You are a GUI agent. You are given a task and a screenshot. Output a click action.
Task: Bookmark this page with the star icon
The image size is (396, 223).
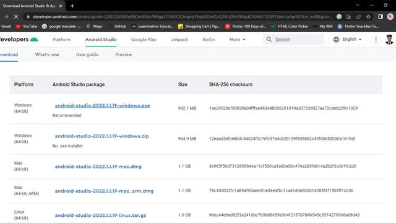pyautogui.click(x=368, y=17)
